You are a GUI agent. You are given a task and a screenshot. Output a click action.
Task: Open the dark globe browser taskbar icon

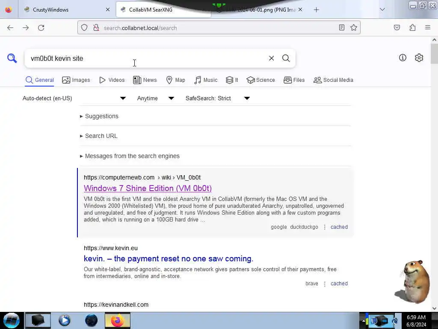(91, 320)
